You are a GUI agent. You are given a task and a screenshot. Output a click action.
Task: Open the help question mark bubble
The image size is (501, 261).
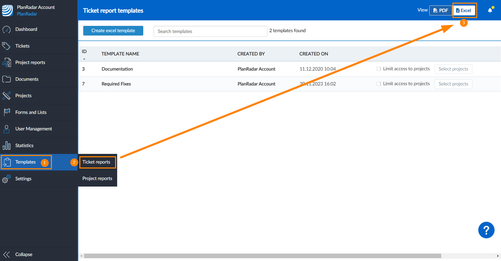(x=486, y=230)
